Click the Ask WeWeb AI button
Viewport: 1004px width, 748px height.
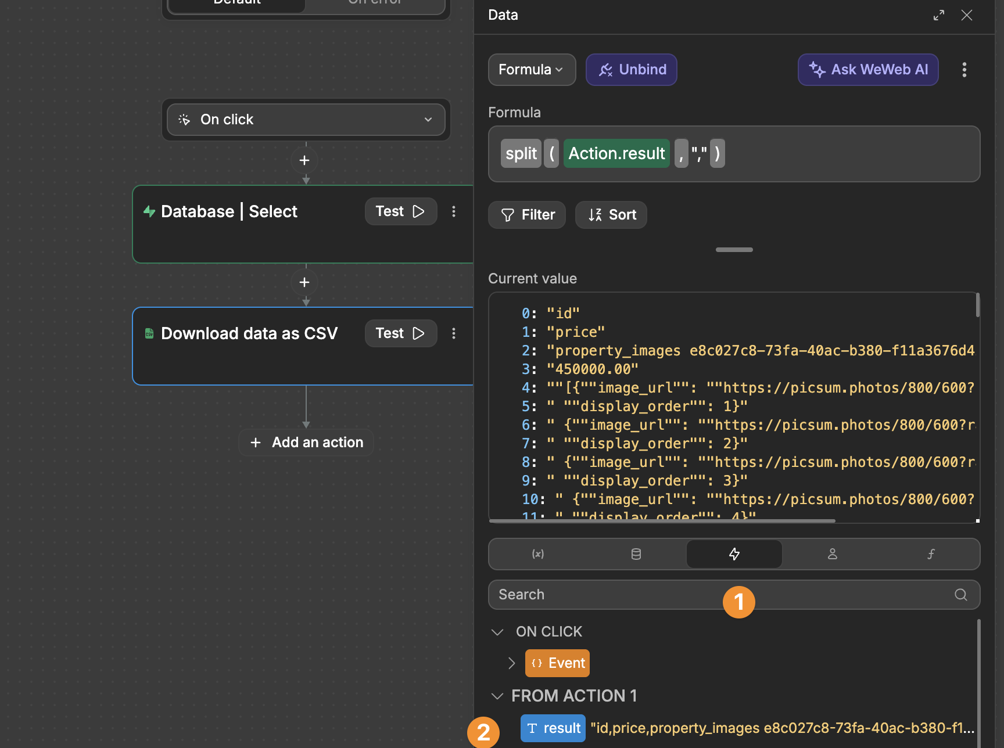(x=867, y=70)
